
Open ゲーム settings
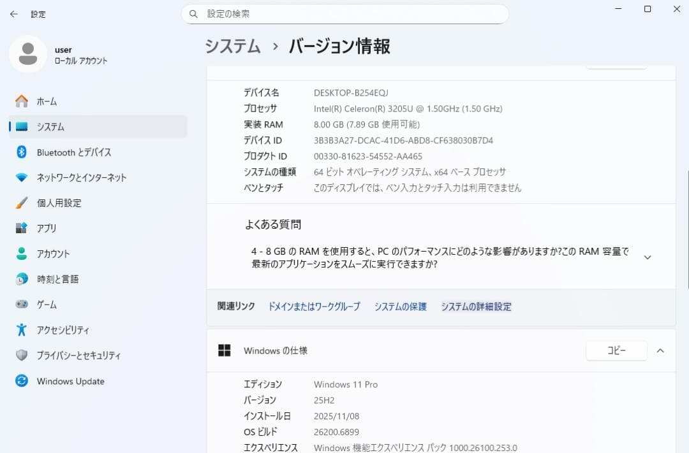tap(98, 304)
